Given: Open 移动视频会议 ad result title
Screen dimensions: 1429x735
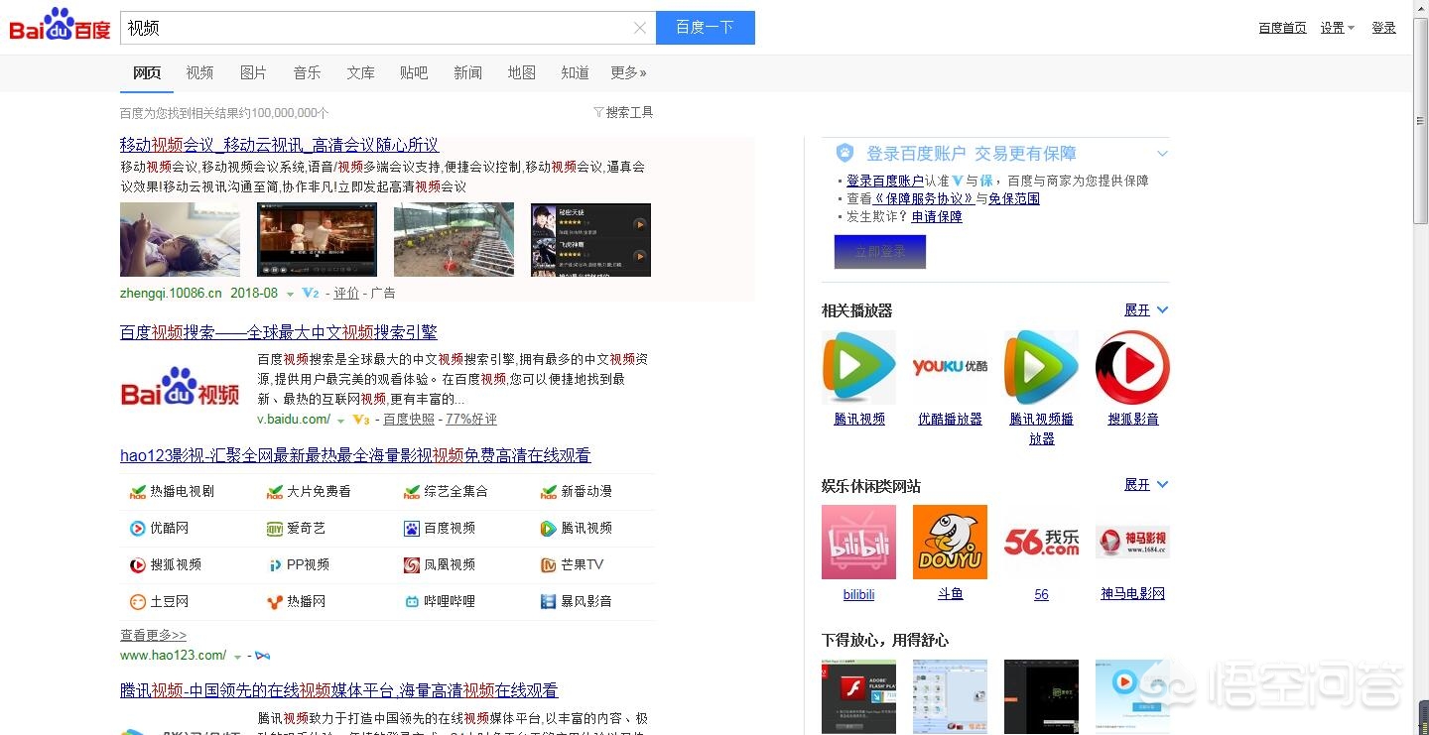Looking at the screenshot, I should (279, 145).
